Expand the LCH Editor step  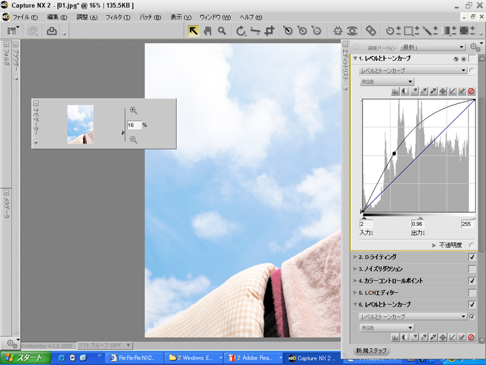point(355,293)
